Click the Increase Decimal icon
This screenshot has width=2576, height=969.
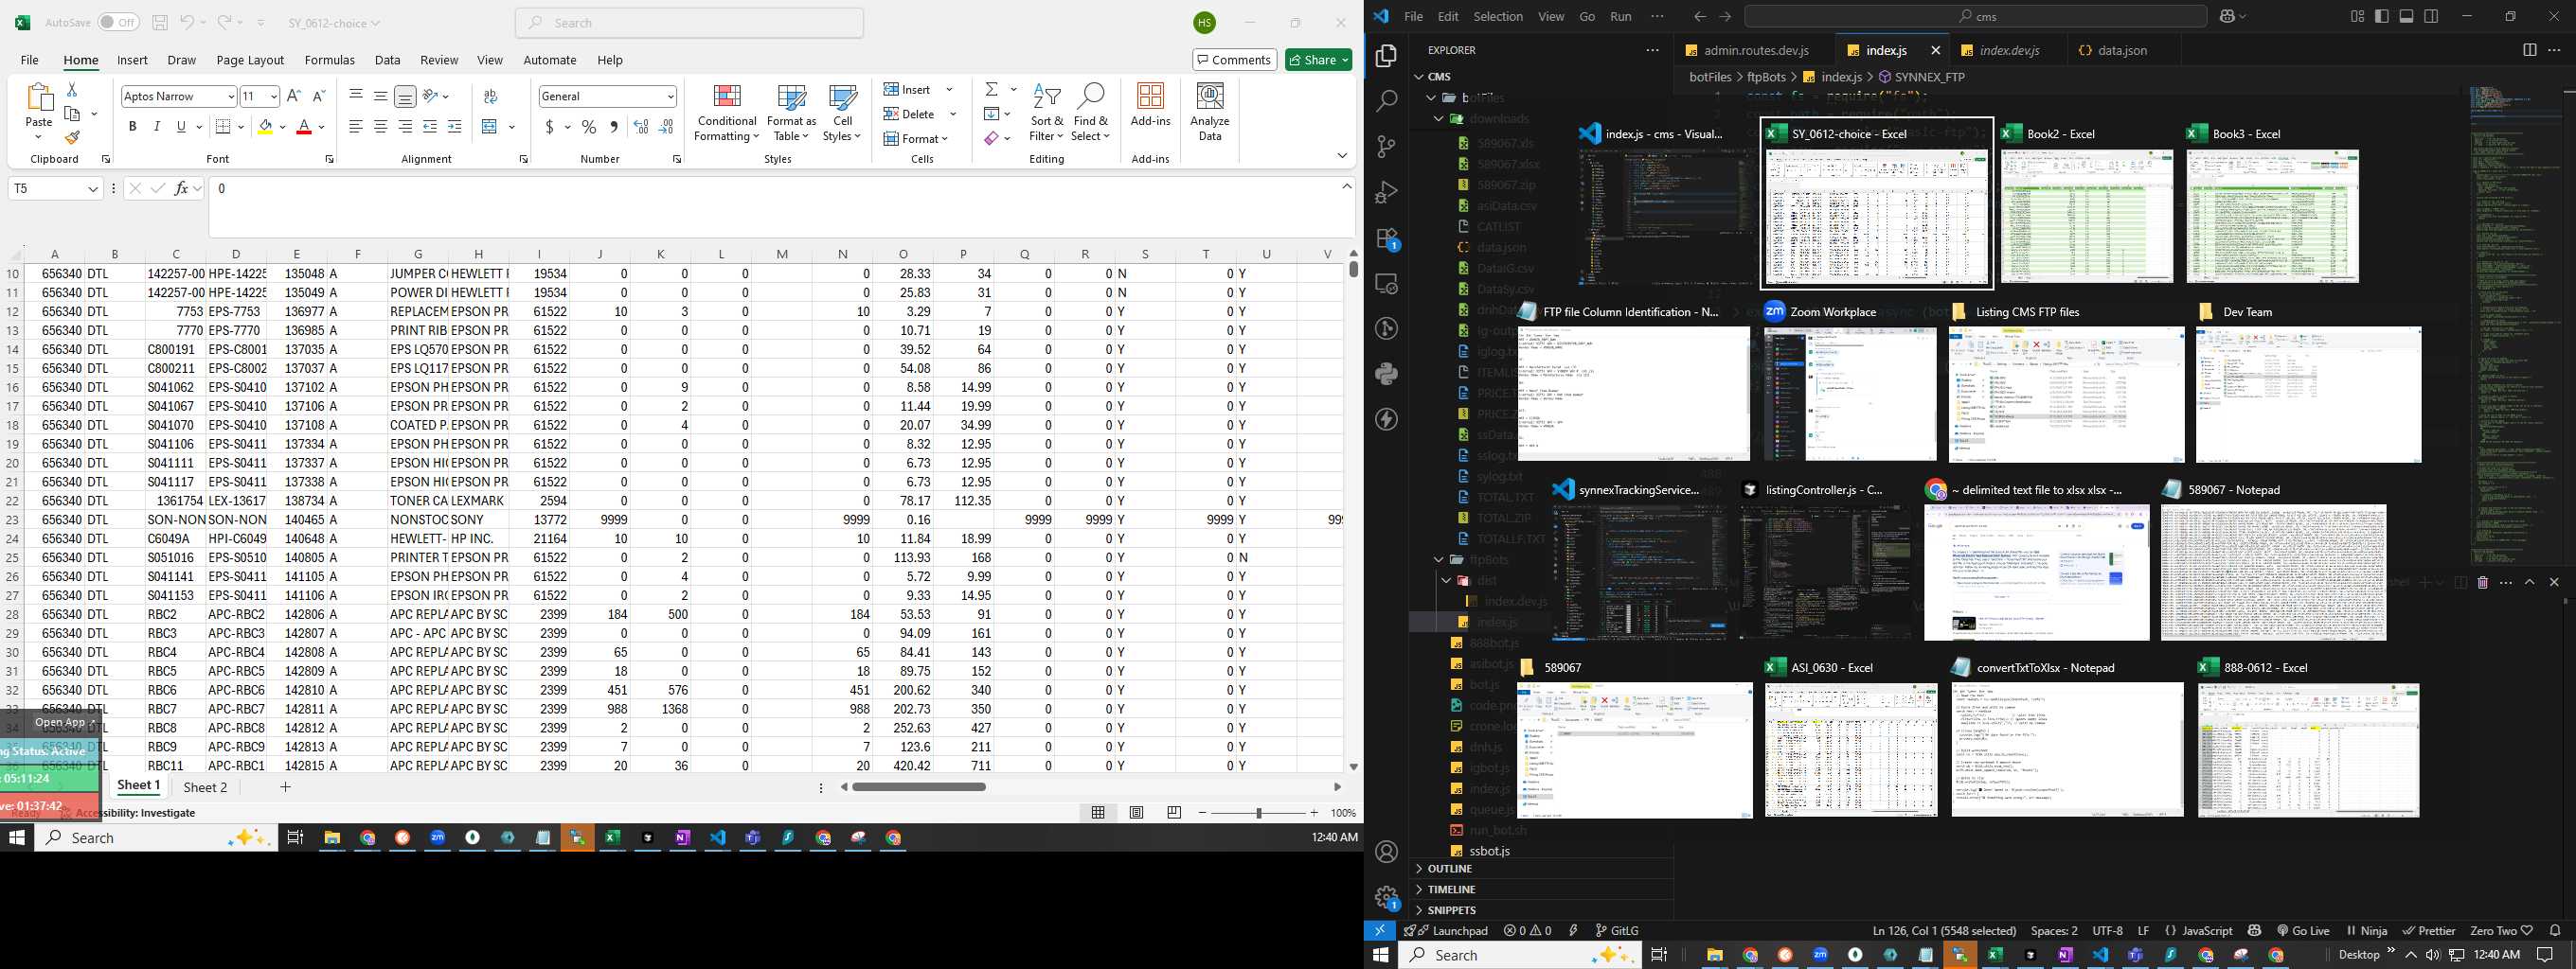(641, 127)
